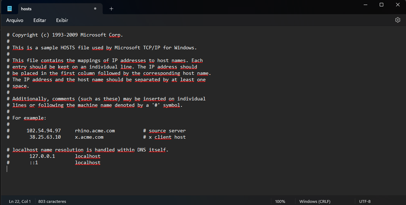
Task: Add a new tab with plus button
Action: click(x=111, y=9)
